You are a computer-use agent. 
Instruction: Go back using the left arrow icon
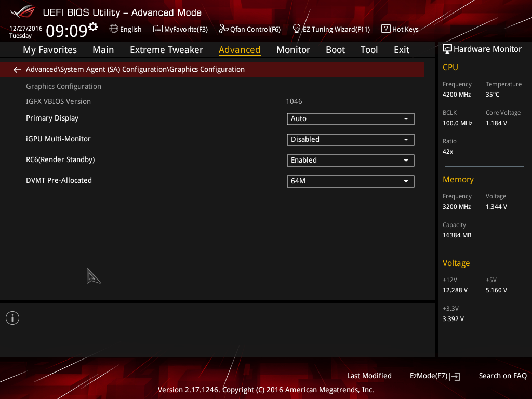click(17, 70)
